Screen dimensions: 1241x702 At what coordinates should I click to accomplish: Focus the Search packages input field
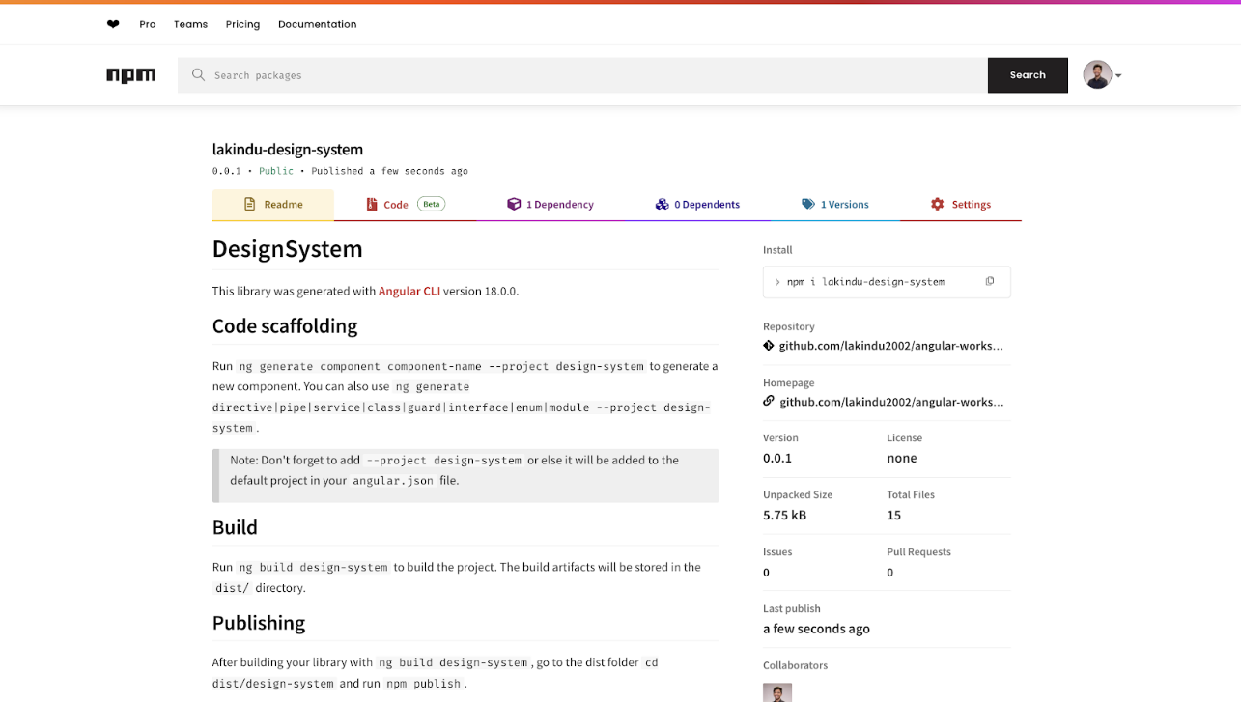579,75
